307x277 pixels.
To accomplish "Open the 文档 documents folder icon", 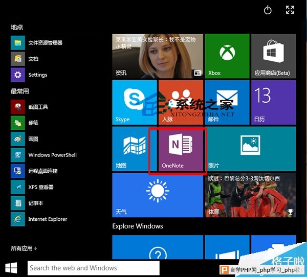I will pos(18,59).
